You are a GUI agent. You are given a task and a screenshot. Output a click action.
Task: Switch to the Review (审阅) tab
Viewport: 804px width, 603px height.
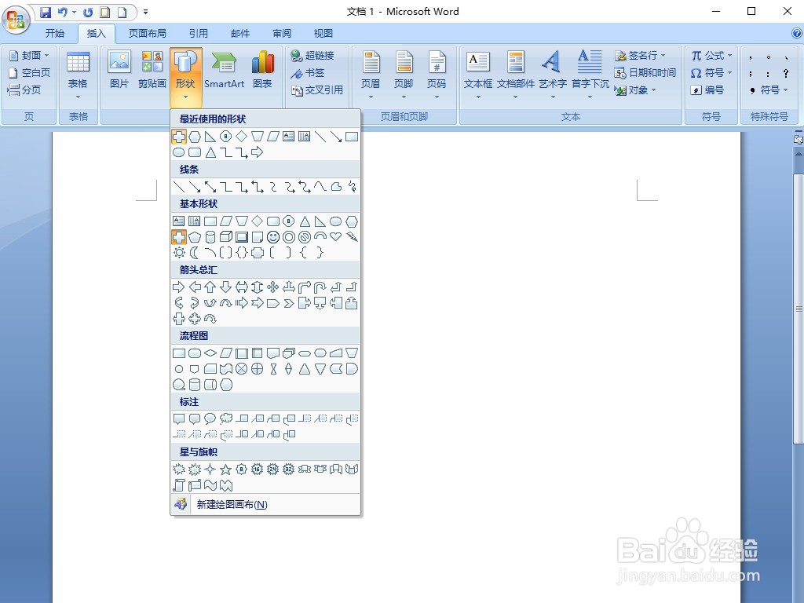point(282,33)
